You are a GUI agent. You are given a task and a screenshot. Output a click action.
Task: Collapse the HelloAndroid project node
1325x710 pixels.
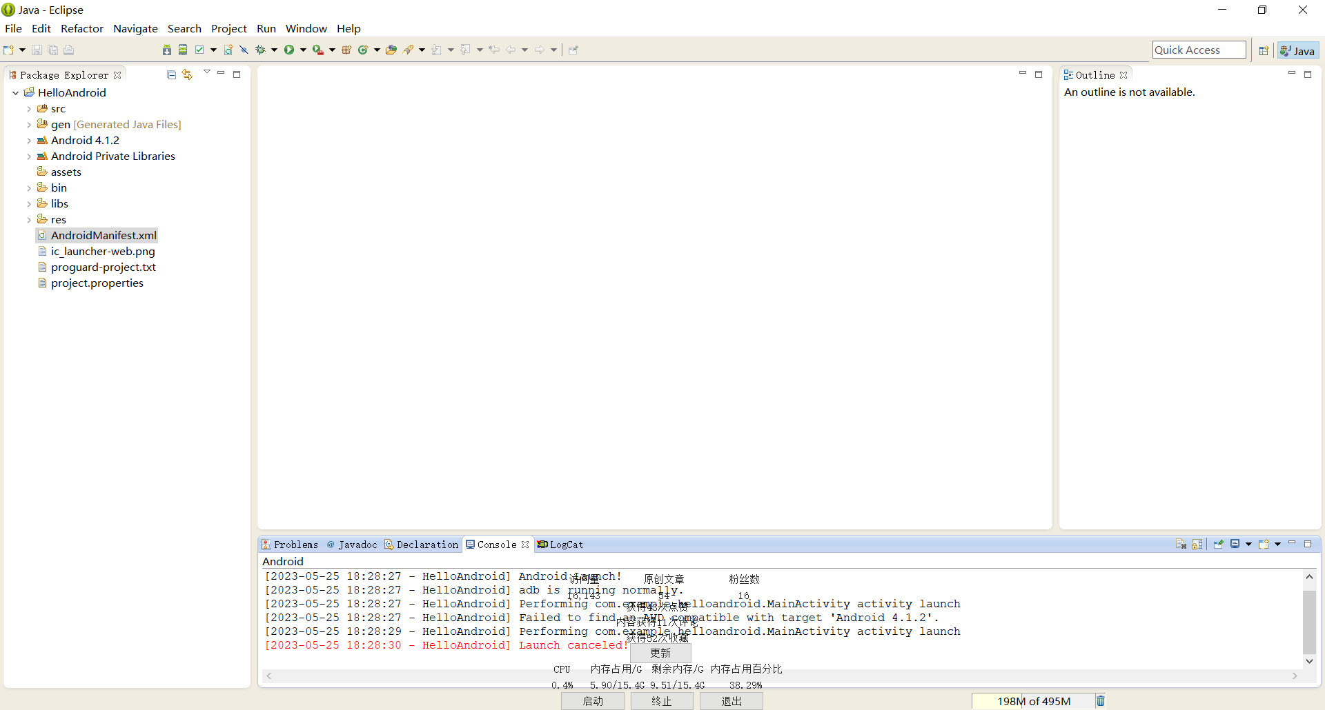click(x=15, y=93)
